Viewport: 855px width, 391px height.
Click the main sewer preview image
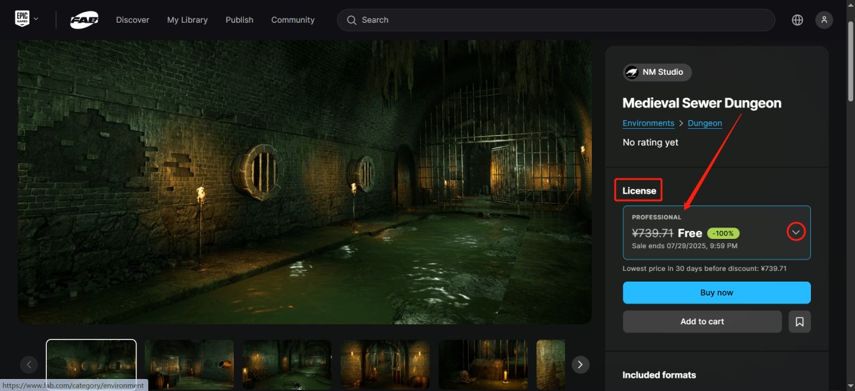pos(305,182)
